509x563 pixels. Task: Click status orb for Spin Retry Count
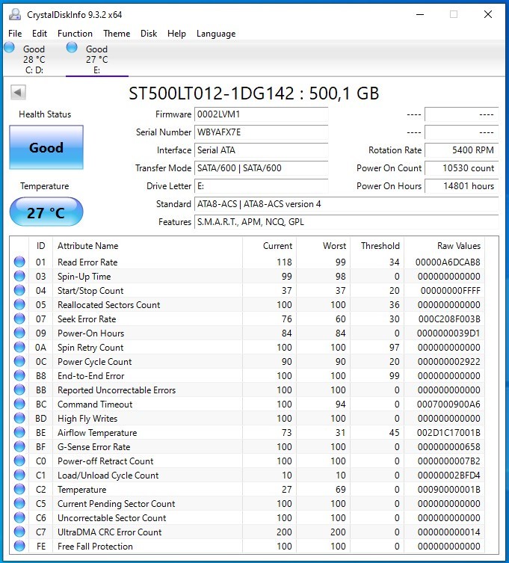point(19,347)
